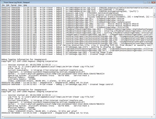156x119 pixels.
Task: Click the 06759dd8 ImagXpress9 debug line
Action: [x=45, y=83]
